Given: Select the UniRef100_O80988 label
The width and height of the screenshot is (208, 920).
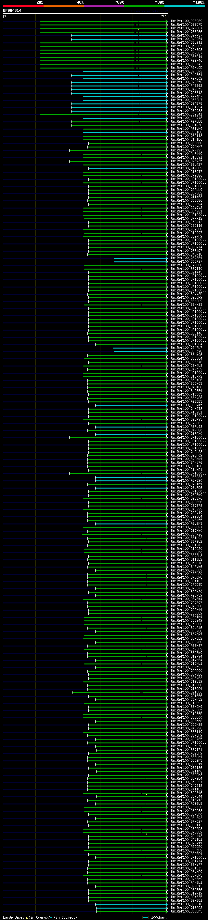Looking at the screenshot, I should [x=187, y=111].
